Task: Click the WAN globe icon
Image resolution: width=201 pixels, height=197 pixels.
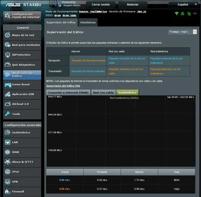Action: [x=7, y=152]
